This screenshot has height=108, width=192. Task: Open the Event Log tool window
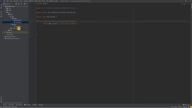pos(186,105)
